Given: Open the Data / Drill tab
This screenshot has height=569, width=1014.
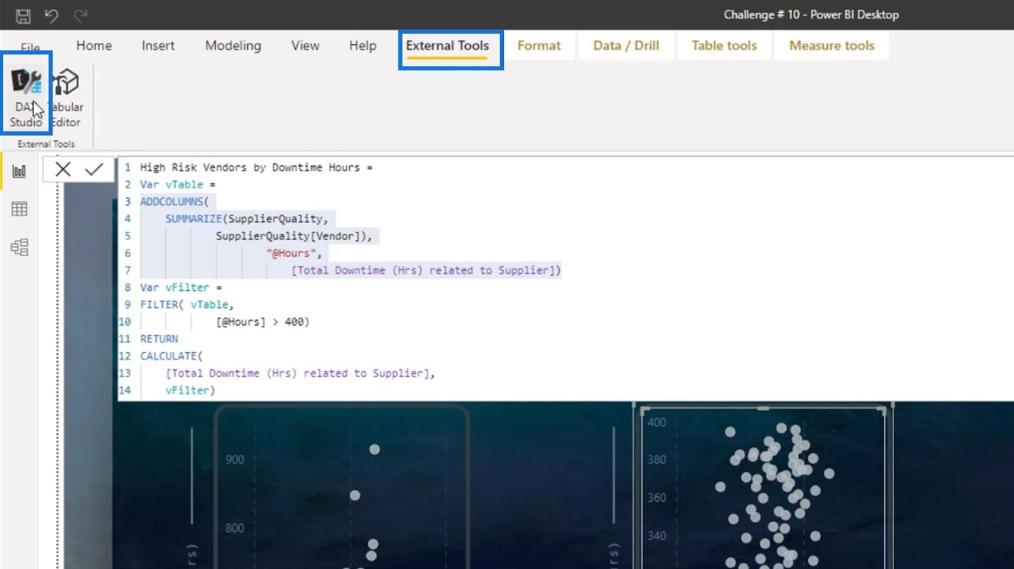Looking at the screenshot, I should click(x=626, y=46).
